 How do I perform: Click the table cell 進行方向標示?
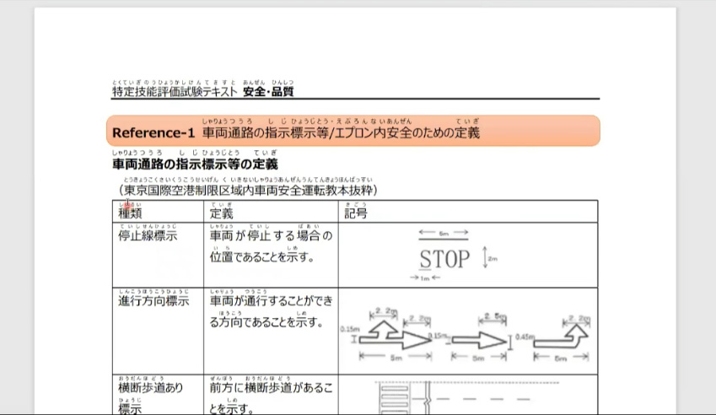[153, 301]
